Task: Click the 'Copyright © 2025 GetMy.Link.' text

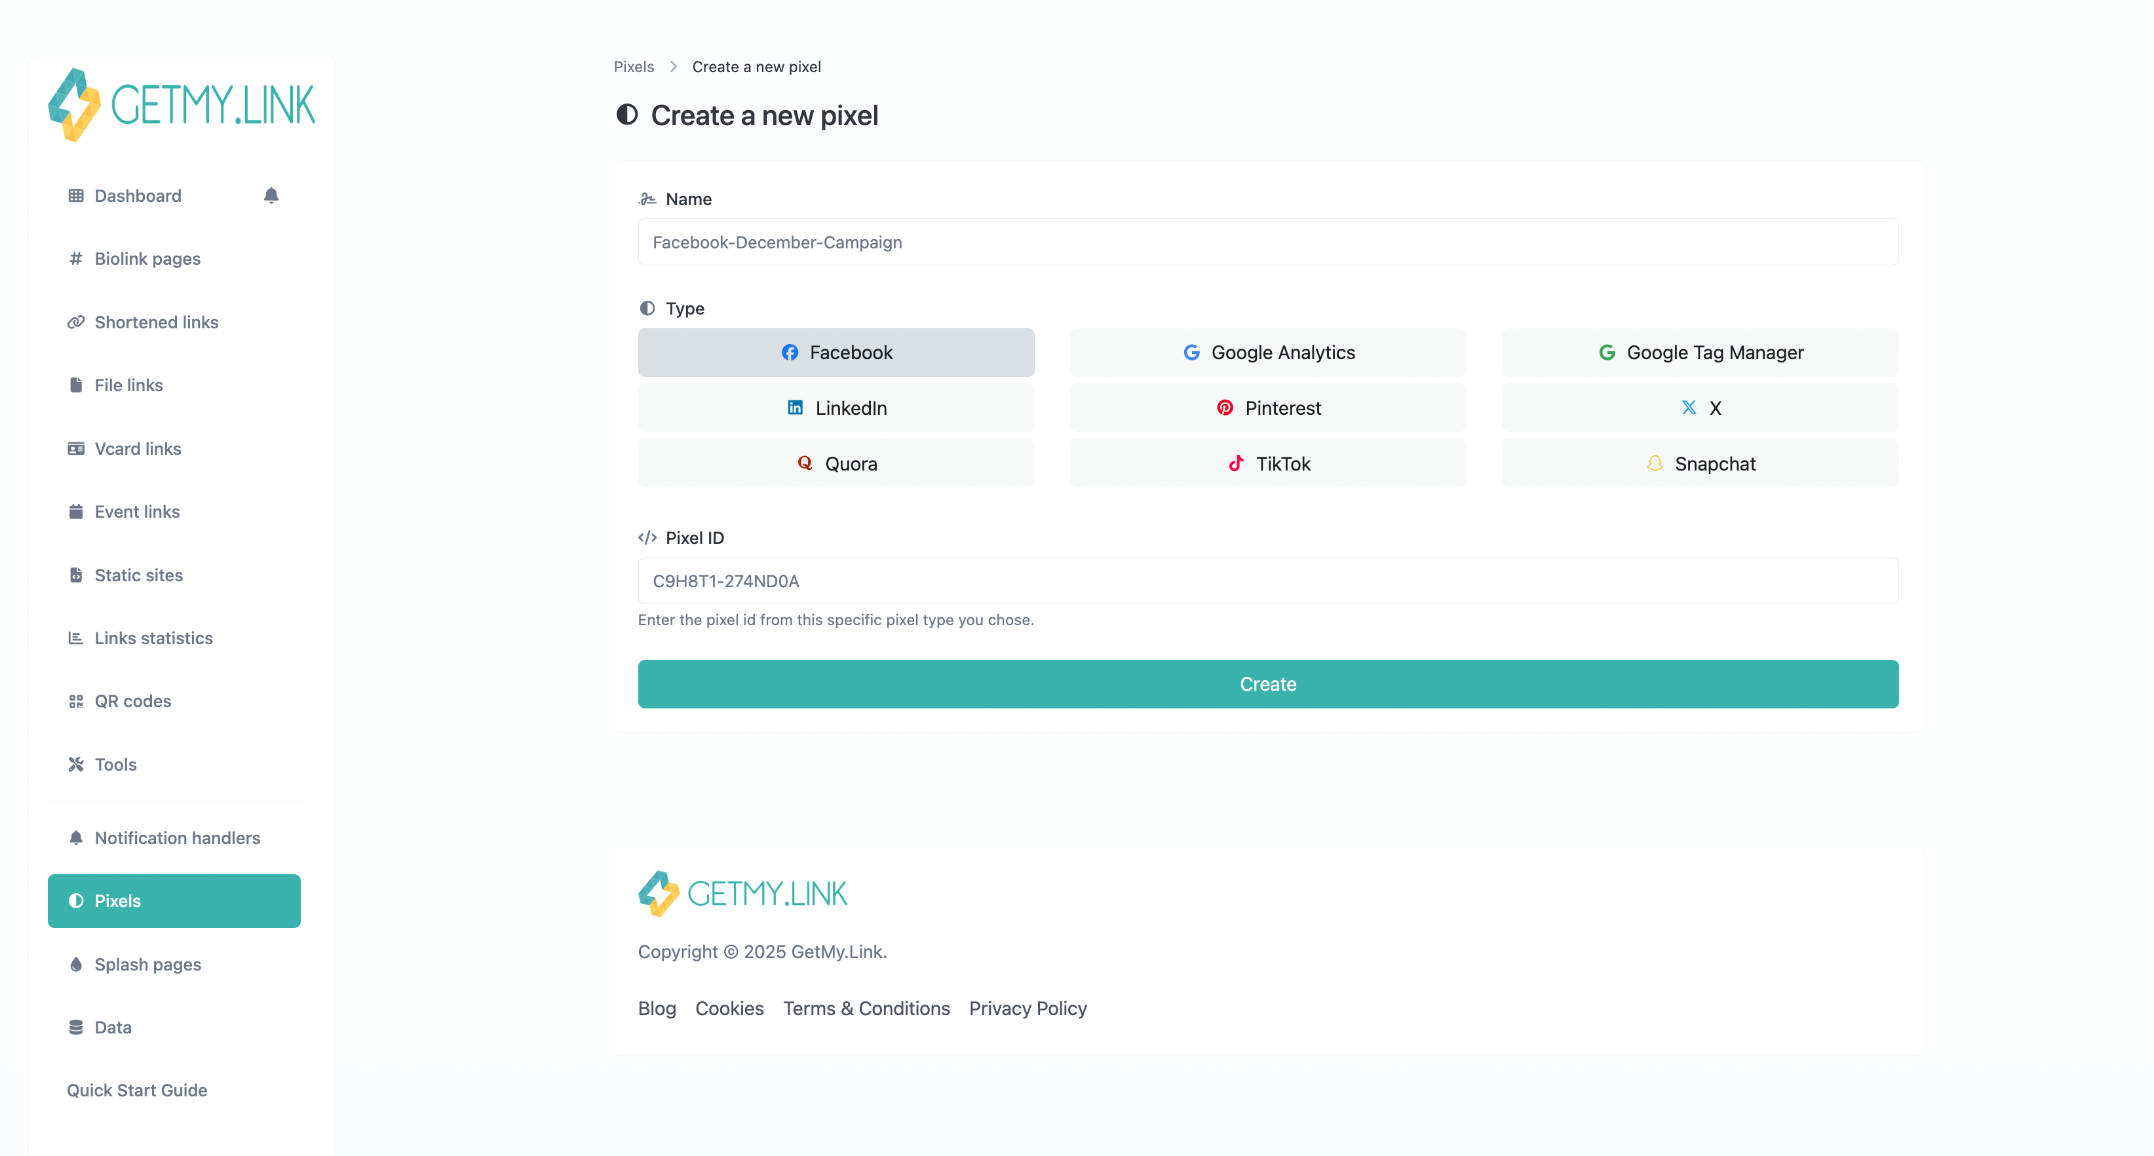Action: [x=761, y=951]
